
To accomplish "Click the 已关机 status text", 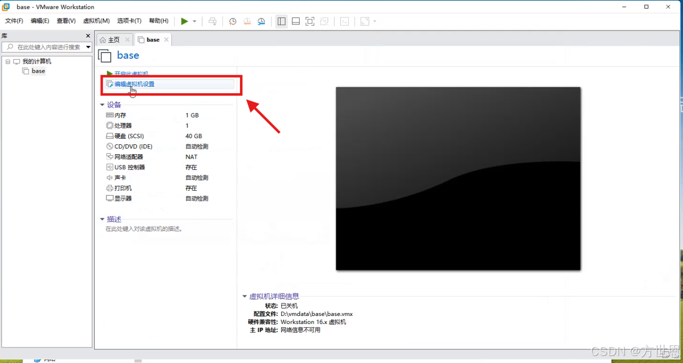I will click(x=289, y=306).
